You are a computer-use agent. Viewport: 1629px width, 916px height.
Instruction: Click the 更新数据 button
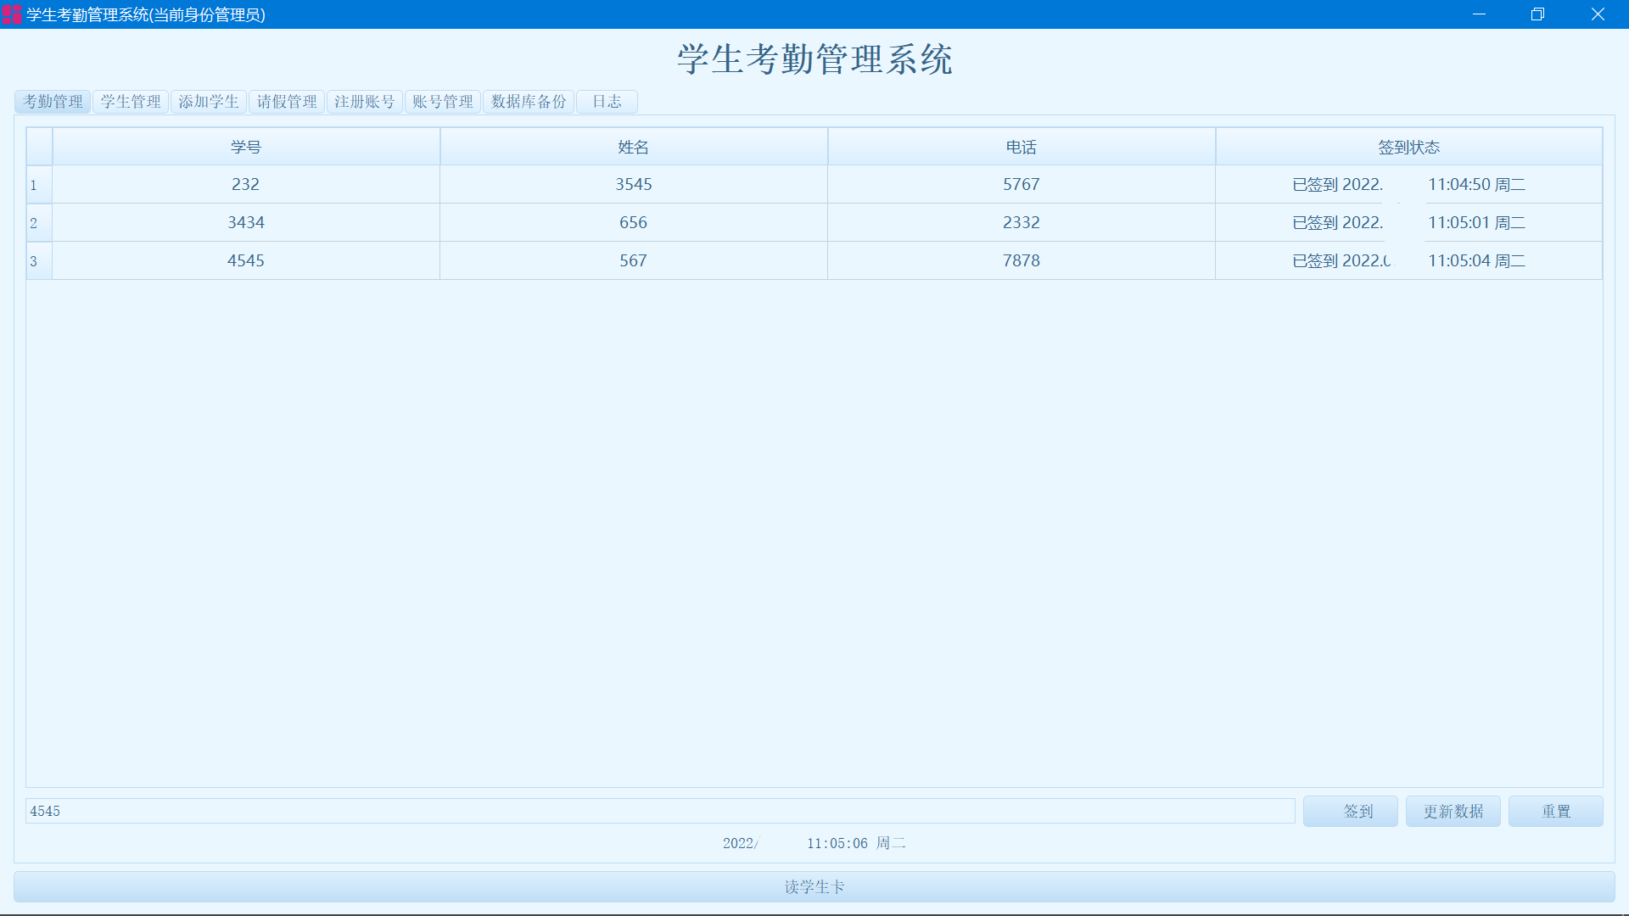pos(1453,812)
